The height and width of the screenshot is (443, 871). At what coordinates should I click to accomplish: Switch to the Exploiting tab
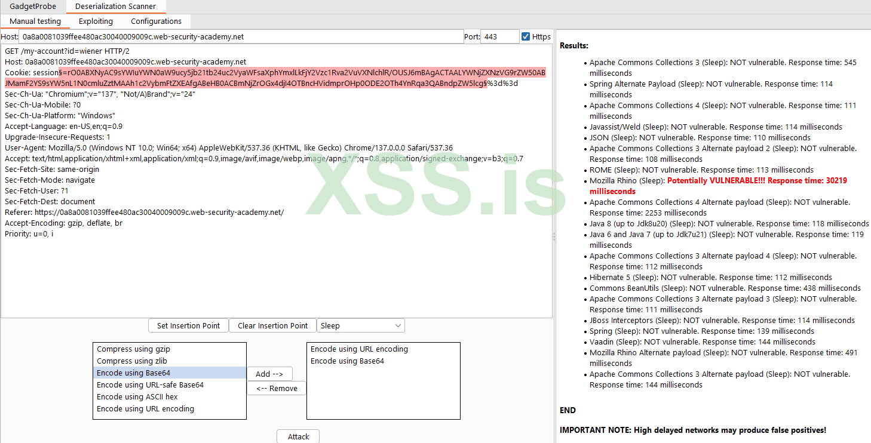(x=96, y=21)
